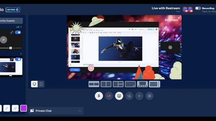Expand the Private Chat panel chevron
This screenshot has height=121, width=216.
(80, 111)
